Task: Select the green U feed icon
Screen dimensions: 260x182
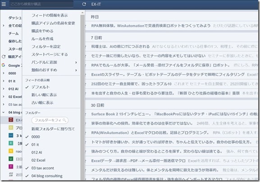Action: [x=11, y=159]
